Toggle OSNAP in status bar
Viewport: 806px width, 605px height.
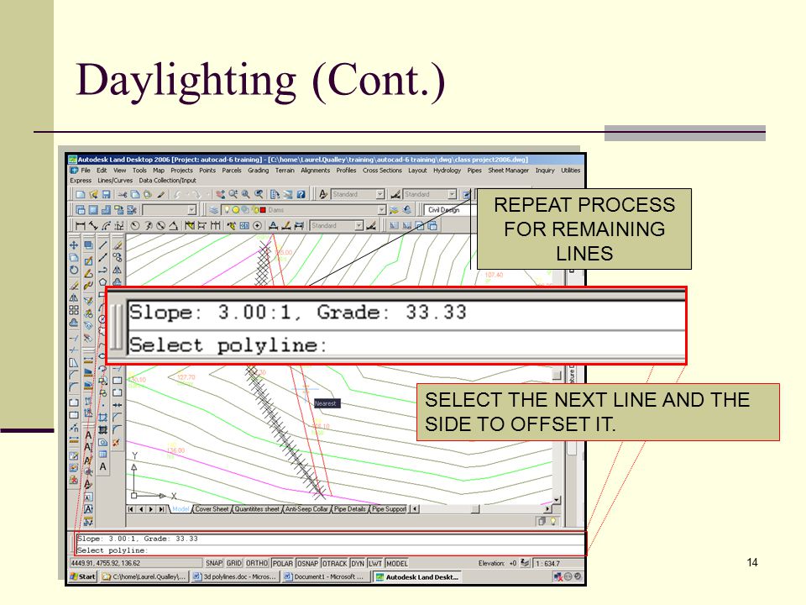[307, 563]
